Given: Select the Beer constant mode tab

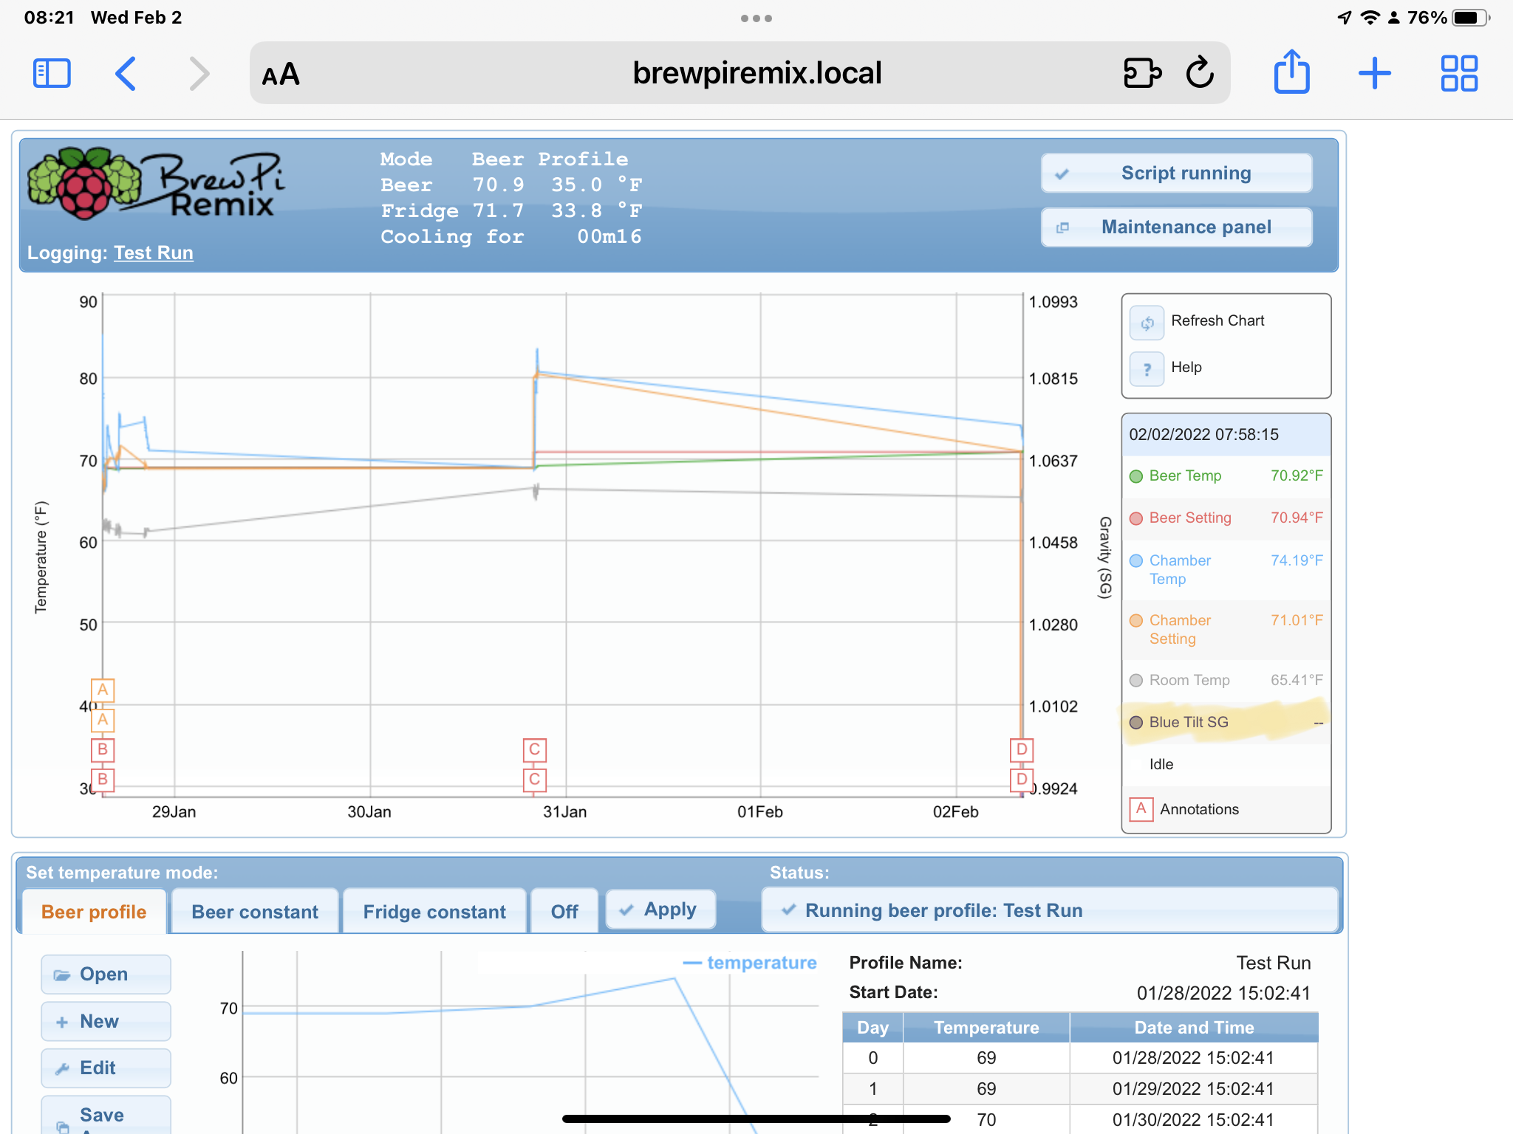Looking at the screenshot, I should click(x=255, y=912).
